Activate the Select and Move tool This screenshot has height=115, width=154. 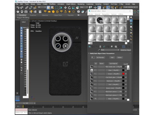tap(65, 8)
